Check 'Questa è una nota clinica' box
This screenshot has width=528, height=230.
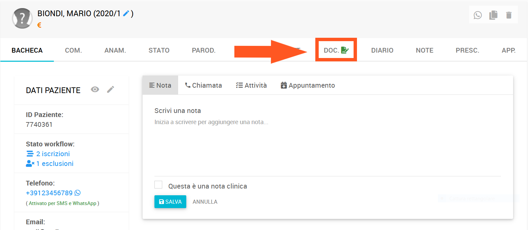click(158, 185)
